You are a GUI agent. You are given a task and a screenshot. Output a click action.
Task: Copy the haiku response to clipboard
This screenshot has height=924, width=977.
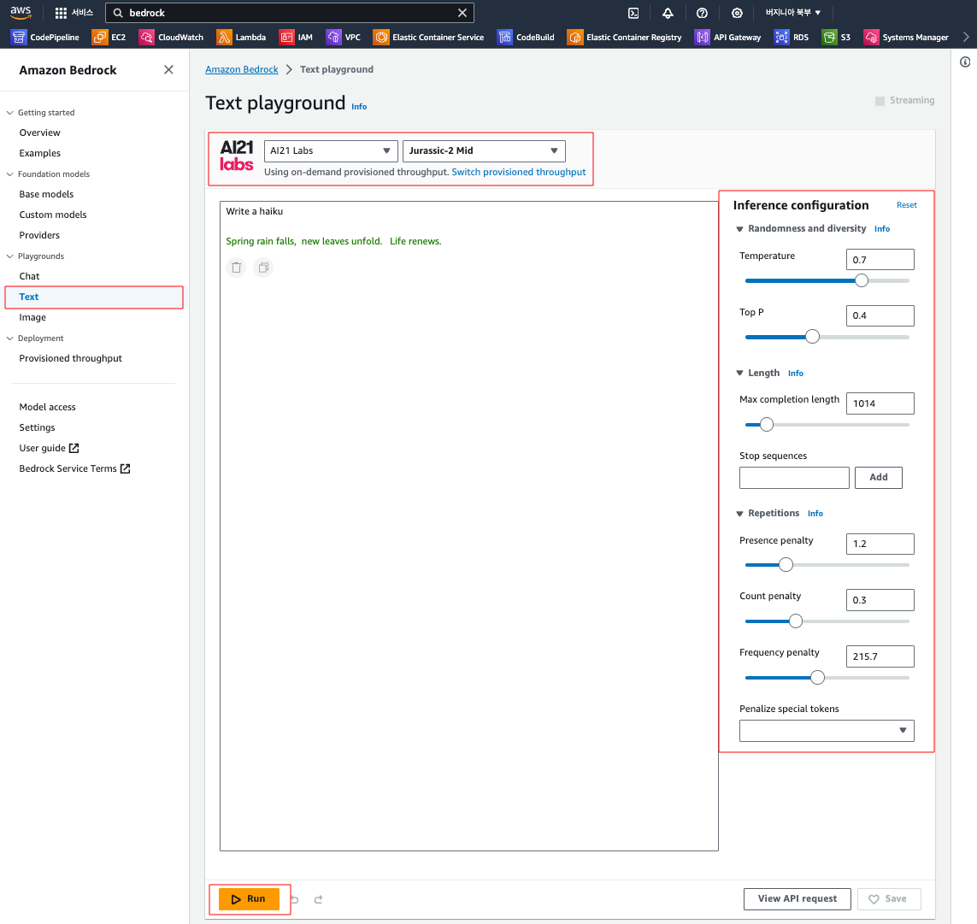(x=263, y=268)
